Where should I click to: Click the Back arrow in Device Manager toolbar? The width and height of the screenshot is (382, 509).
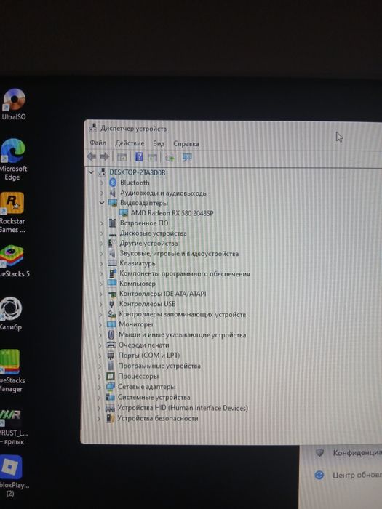tap(92, 157)
